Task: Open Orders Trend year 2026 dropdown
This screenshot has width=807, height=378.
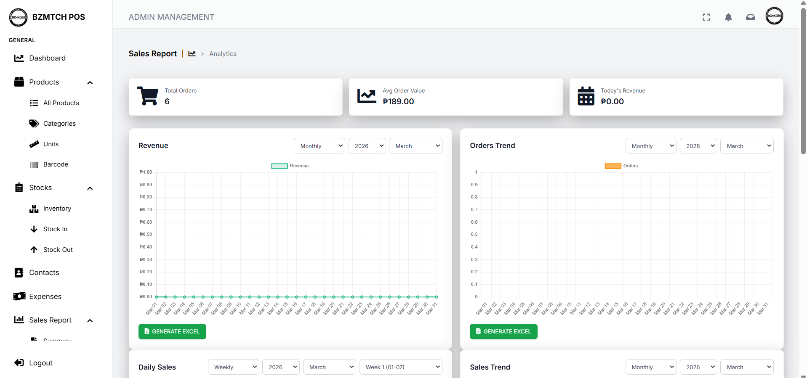Action: tap(698, 146)
